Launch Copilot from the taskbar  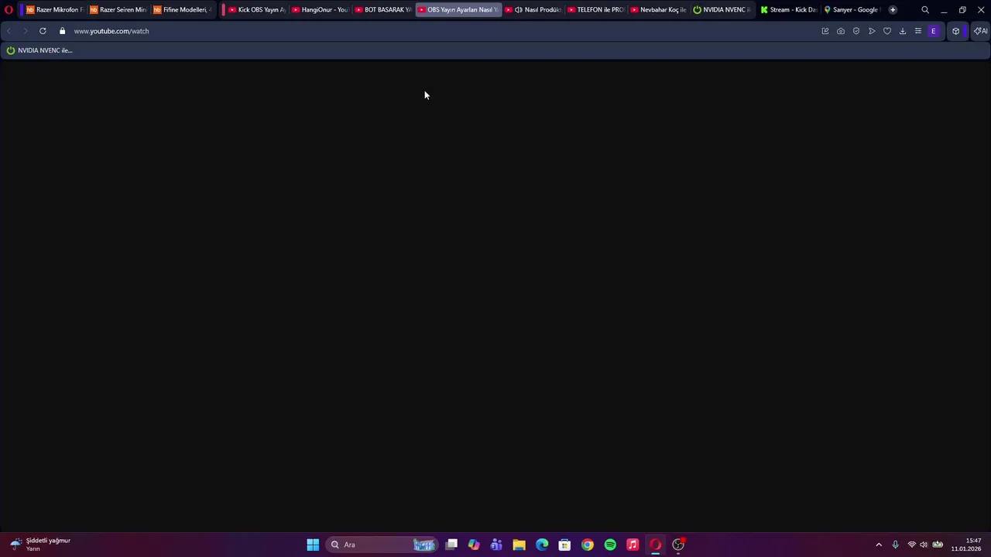[474, 545]
